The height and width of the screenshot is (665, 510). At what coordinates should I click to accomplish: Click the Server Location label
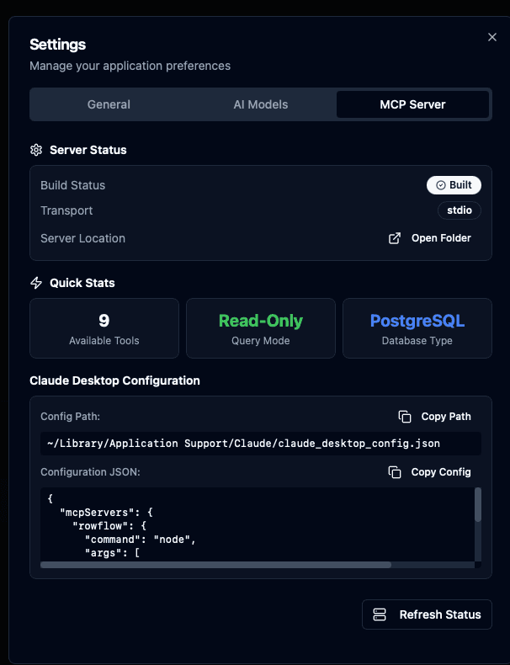pos(82,238)
